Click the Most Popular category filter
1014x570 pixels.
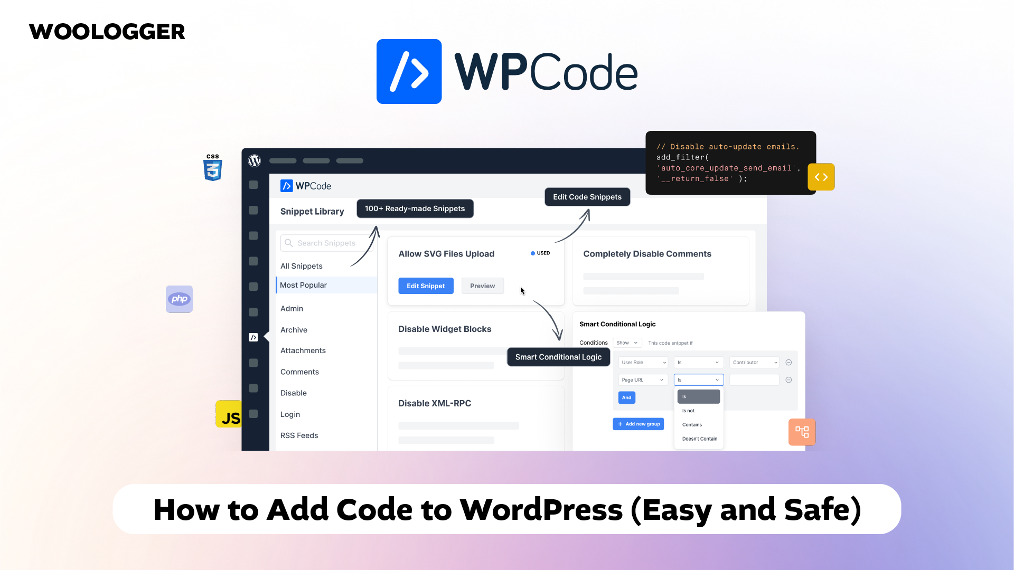tap(303, 284)
